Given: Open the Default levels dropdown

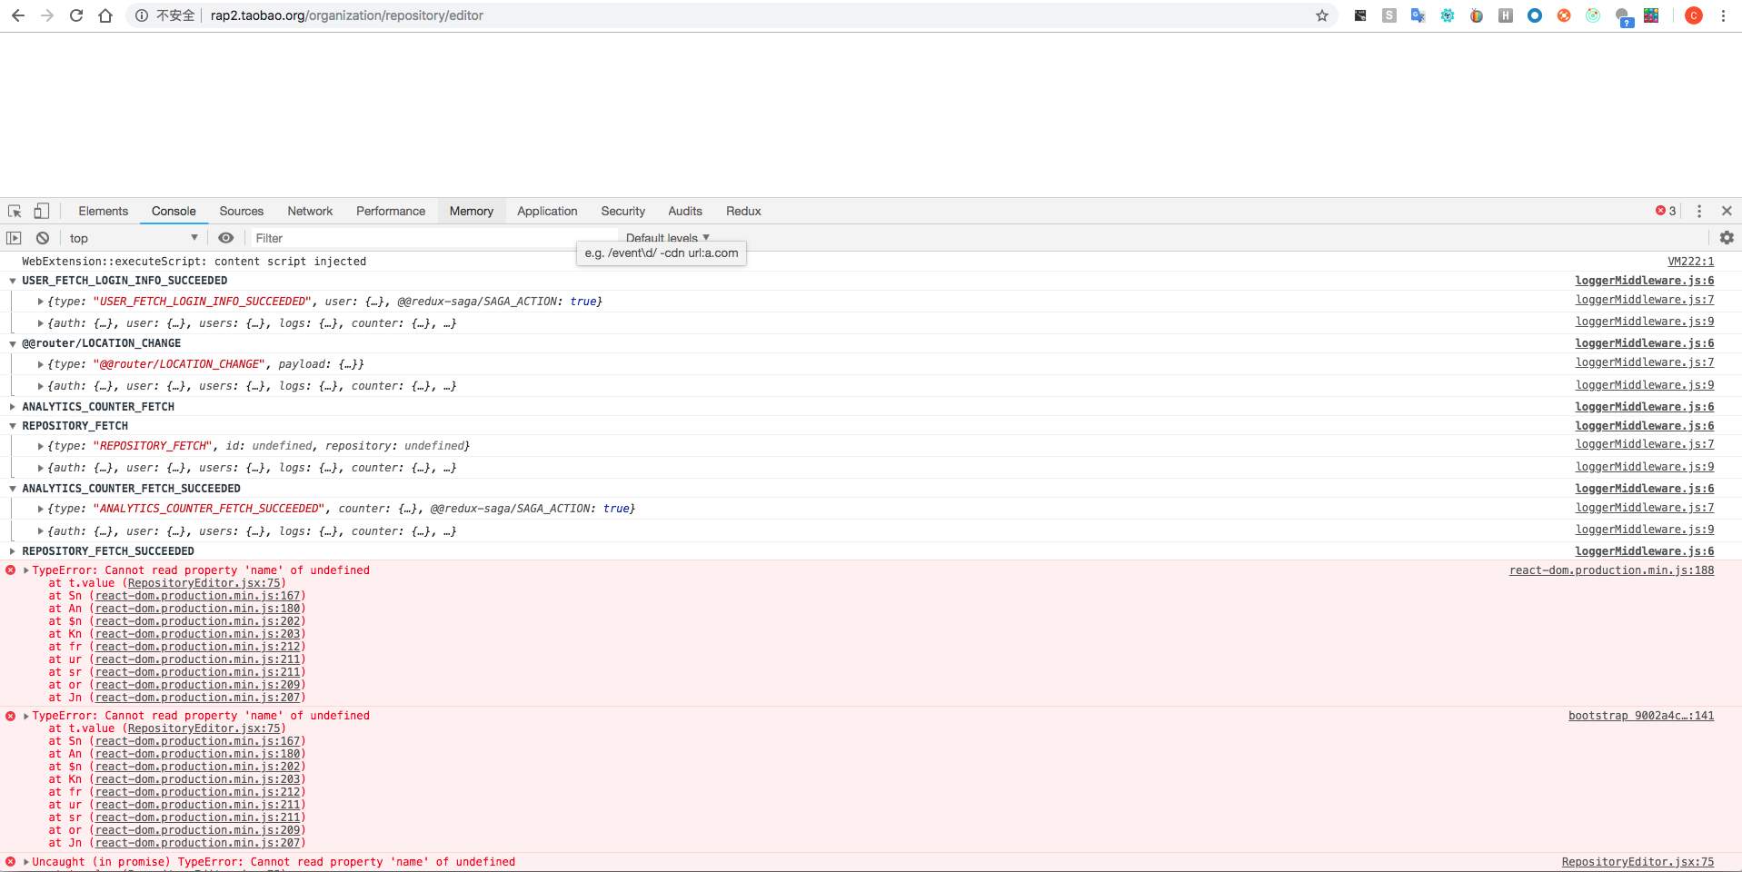Looking at the screenshot, I should click(x=668, y=237).
